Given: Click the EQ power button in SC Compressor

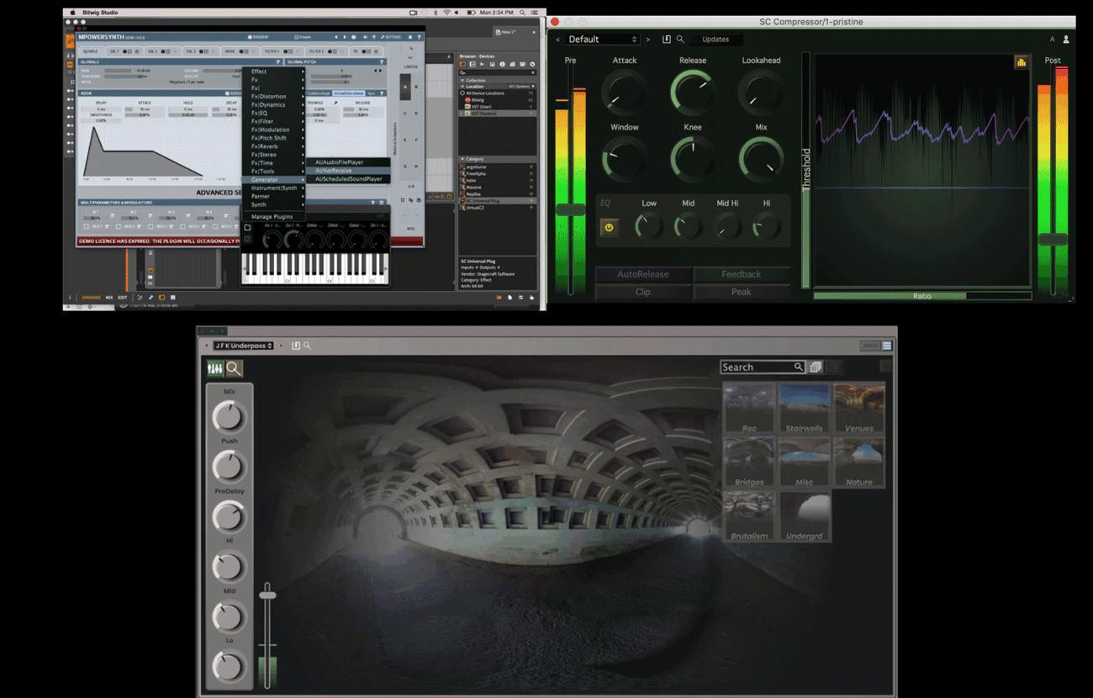Looking at the screenshot, I should pyautogui.click(x=609, y=227).
